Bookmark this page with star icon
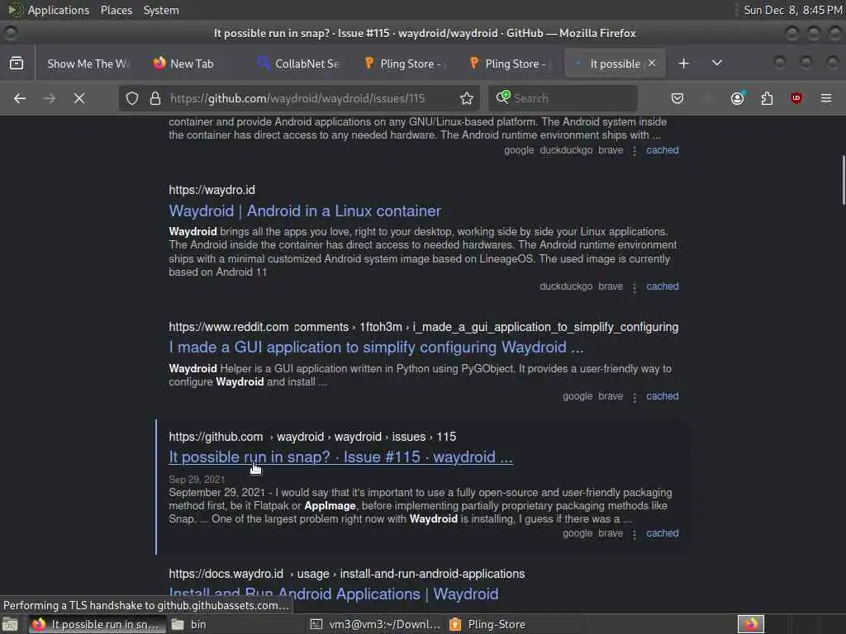846x634 pixels. 467,98
